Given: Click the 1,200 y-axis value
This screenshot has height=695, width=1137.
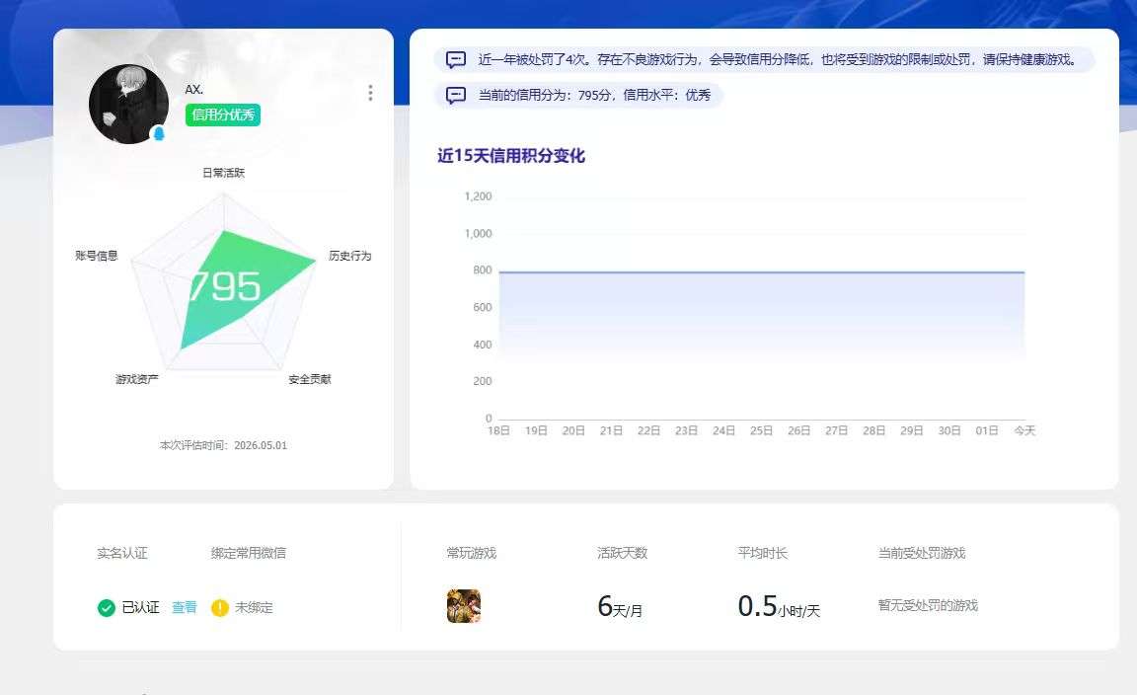Looking at the screenshot, I should click(478, 195).
